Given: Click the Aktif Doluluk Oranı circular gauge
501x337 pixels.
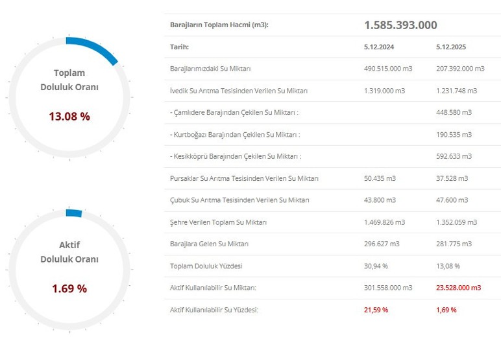Looking at the screenshot, I should click(x=69, y=267).
